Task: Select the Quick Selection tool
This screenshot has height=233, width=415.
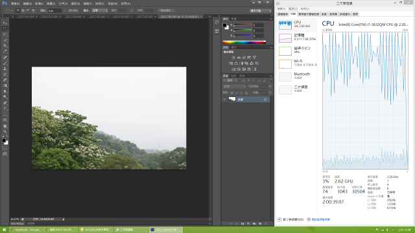Action: coord(5,40)
